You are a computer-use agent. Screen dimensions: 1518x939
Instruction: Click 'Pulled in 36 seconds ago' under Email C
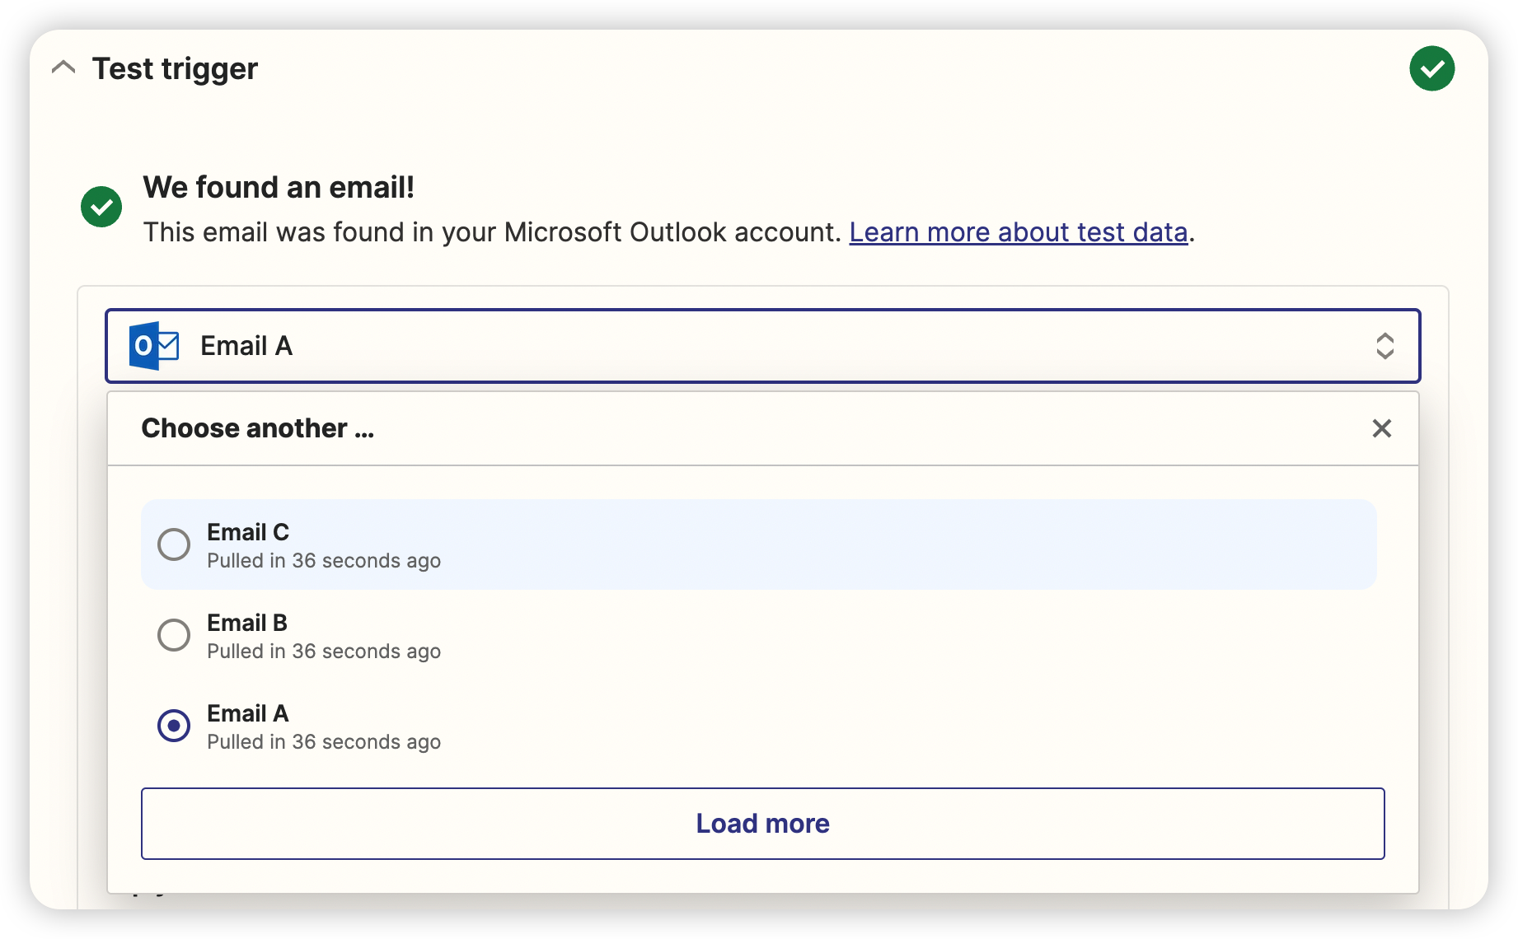(324, 561)
